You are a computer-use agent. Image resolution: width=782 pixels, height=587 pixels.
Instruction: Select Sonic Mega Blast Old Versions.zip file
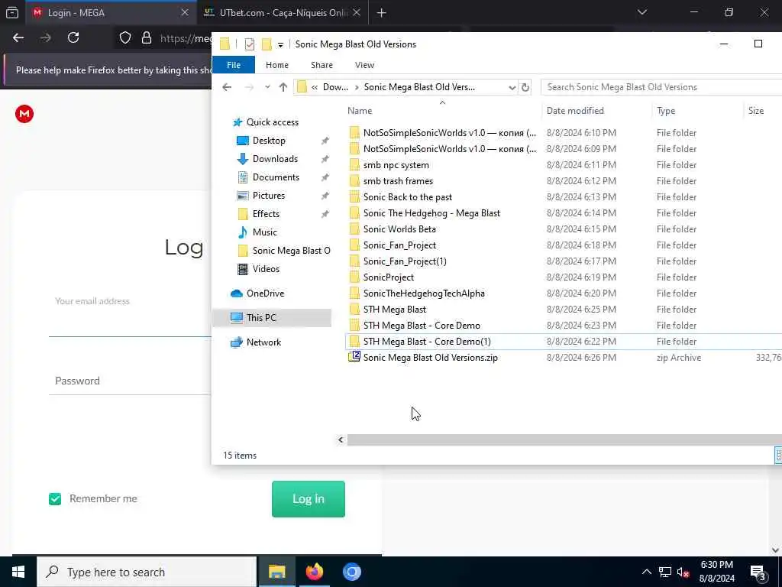(431, 358)
